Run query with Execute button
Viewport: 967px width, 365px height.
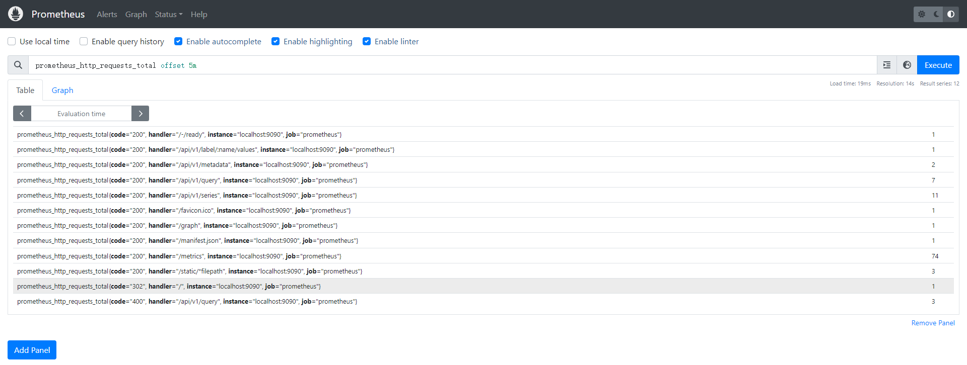tap(938, 65)
